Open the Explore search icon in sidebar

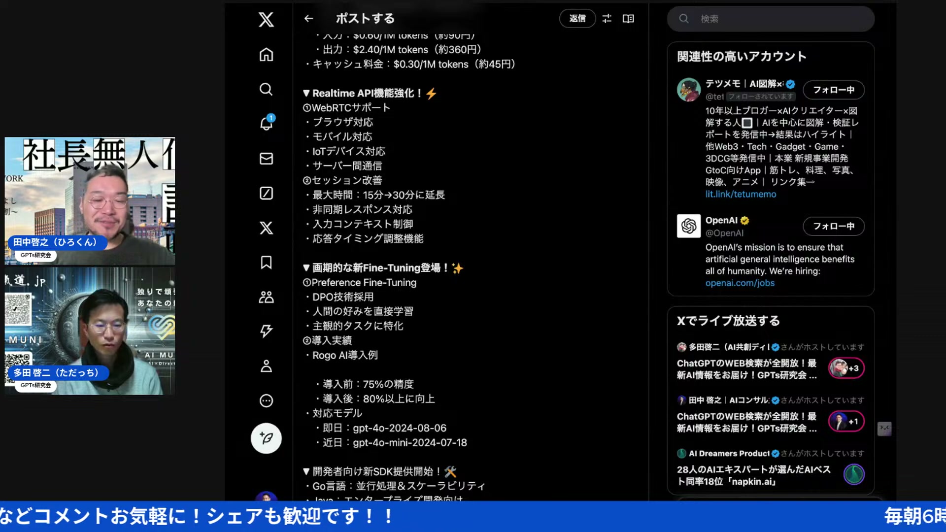[x=266, y=89]
